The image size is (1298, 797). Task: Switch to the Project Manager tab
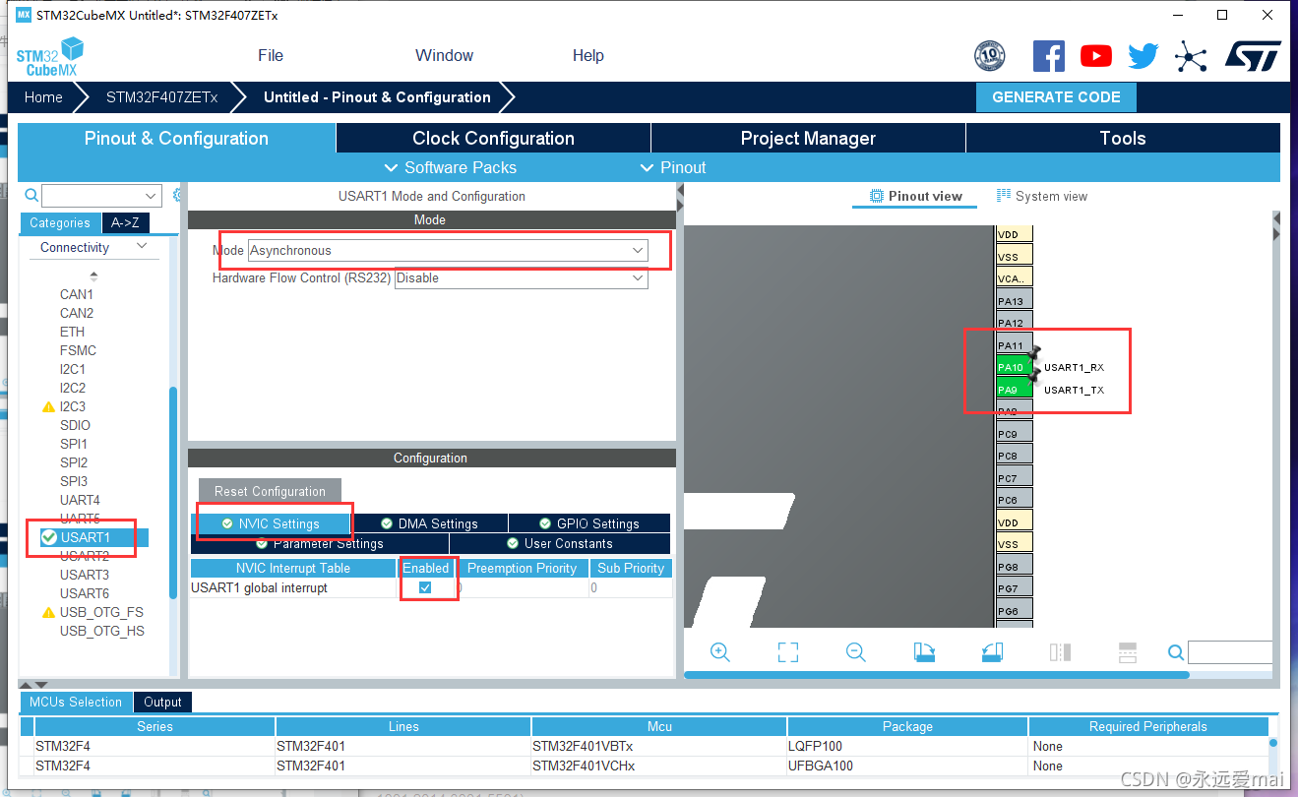808,138
